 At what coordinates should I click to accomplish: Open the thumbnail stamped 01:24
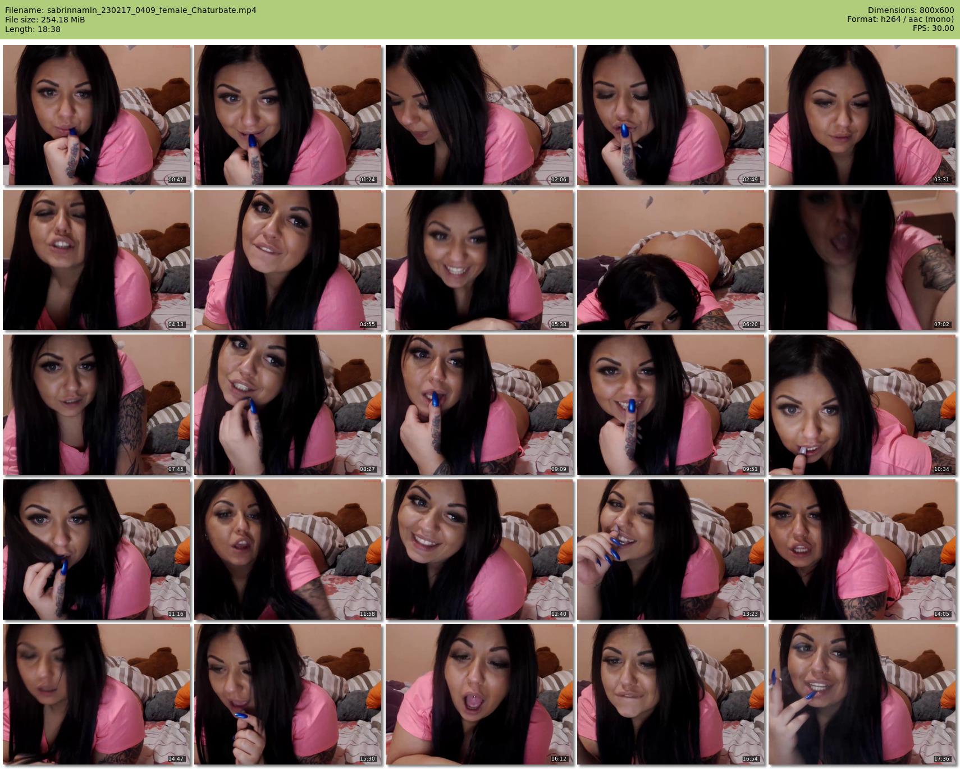pyautogui.click(x=288, y=115)
